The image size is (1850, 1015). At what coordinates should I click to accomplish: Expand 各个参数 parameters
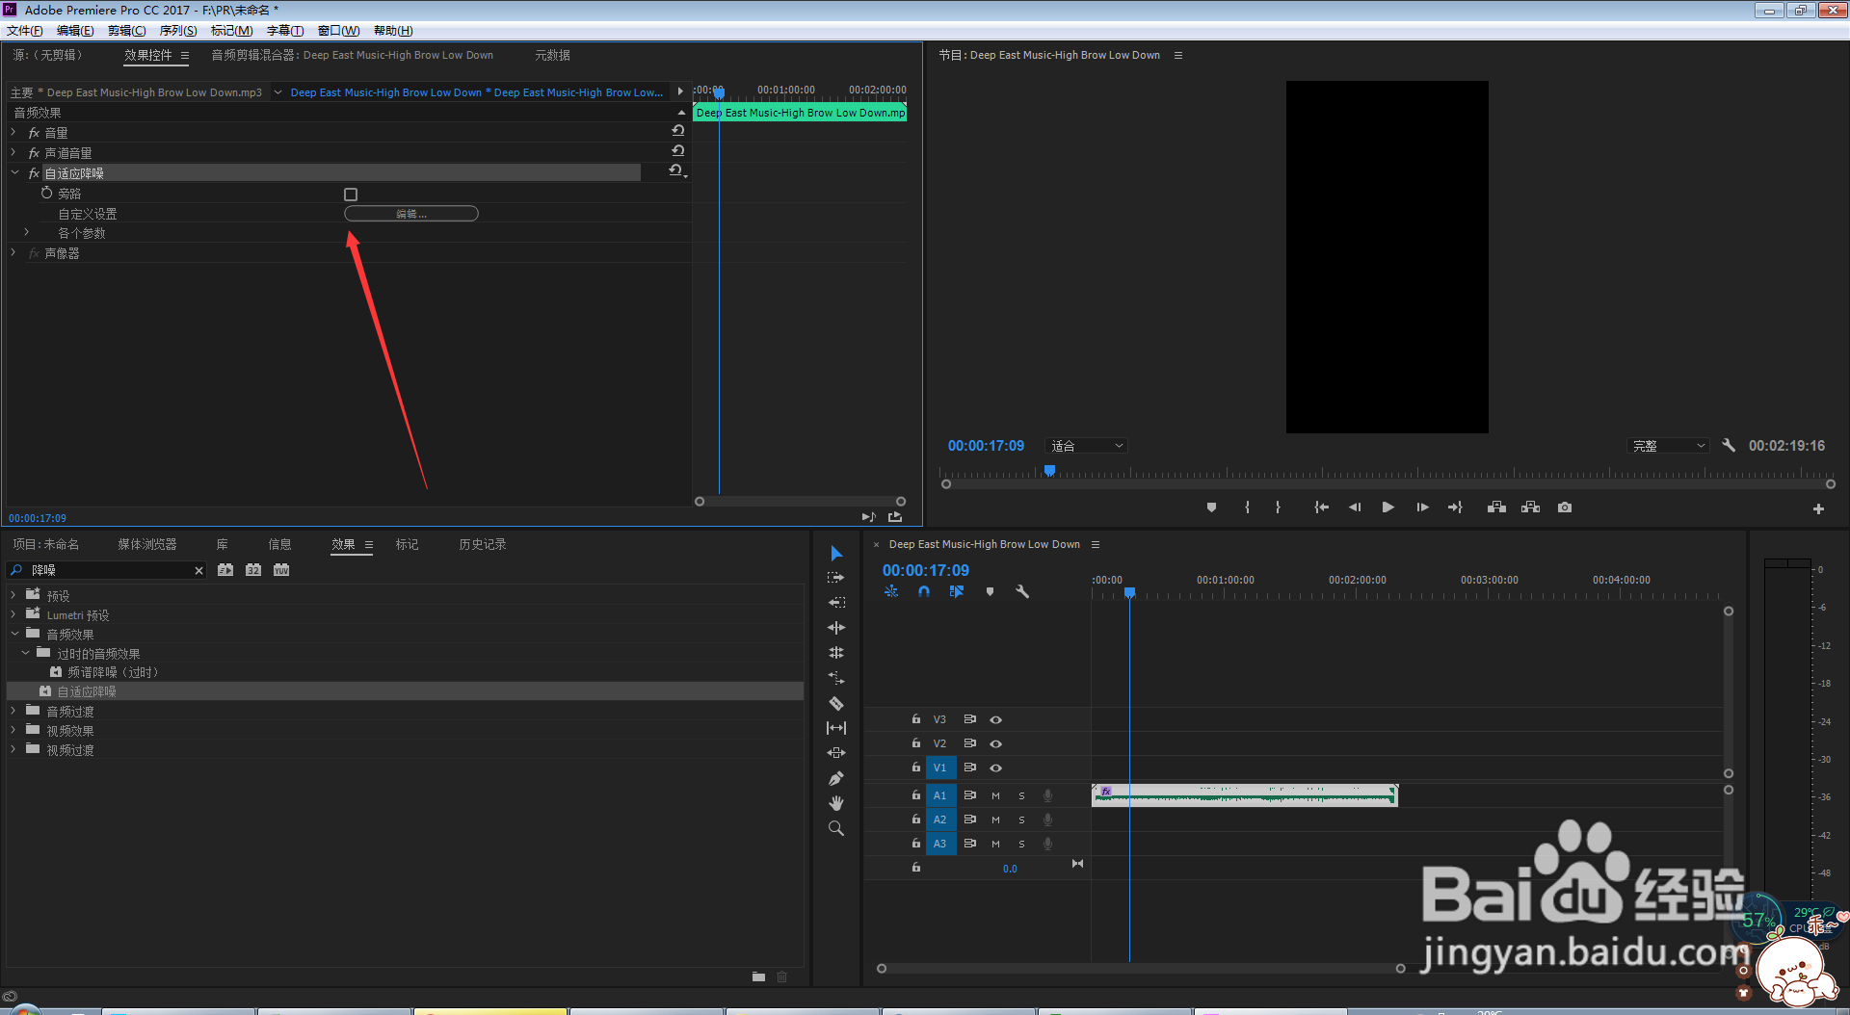click(x=27, y=232)
